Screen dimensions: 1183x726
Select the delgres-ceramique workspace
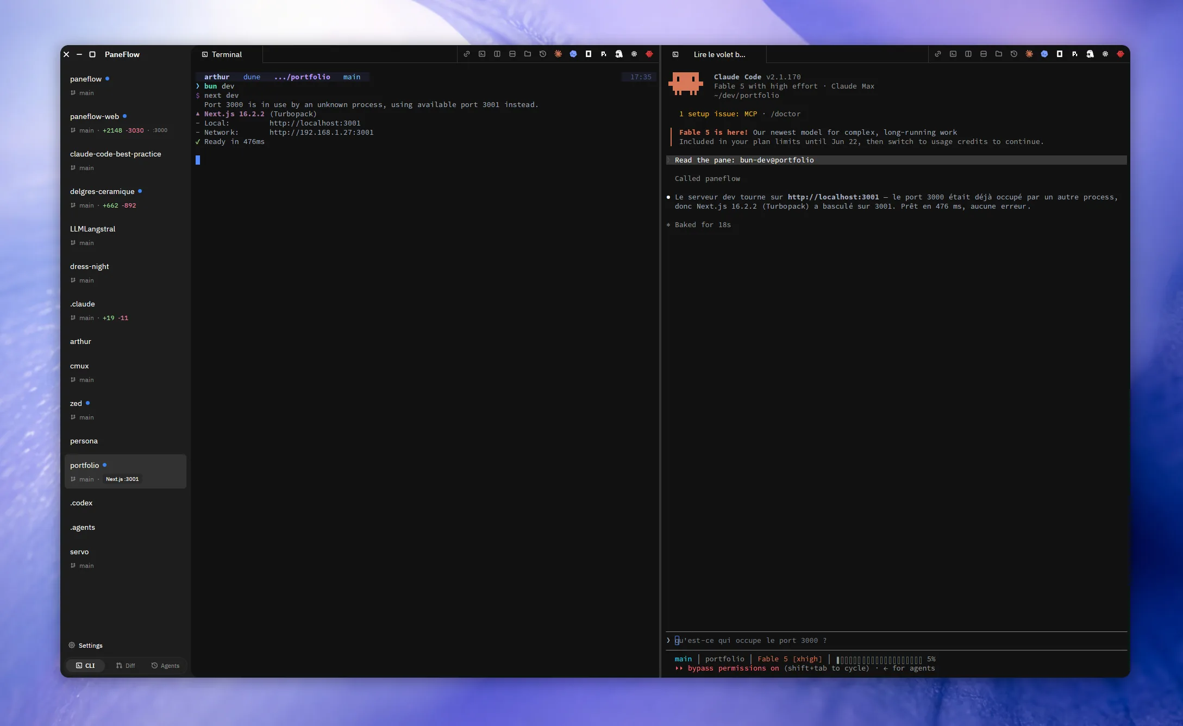point(126,198)
